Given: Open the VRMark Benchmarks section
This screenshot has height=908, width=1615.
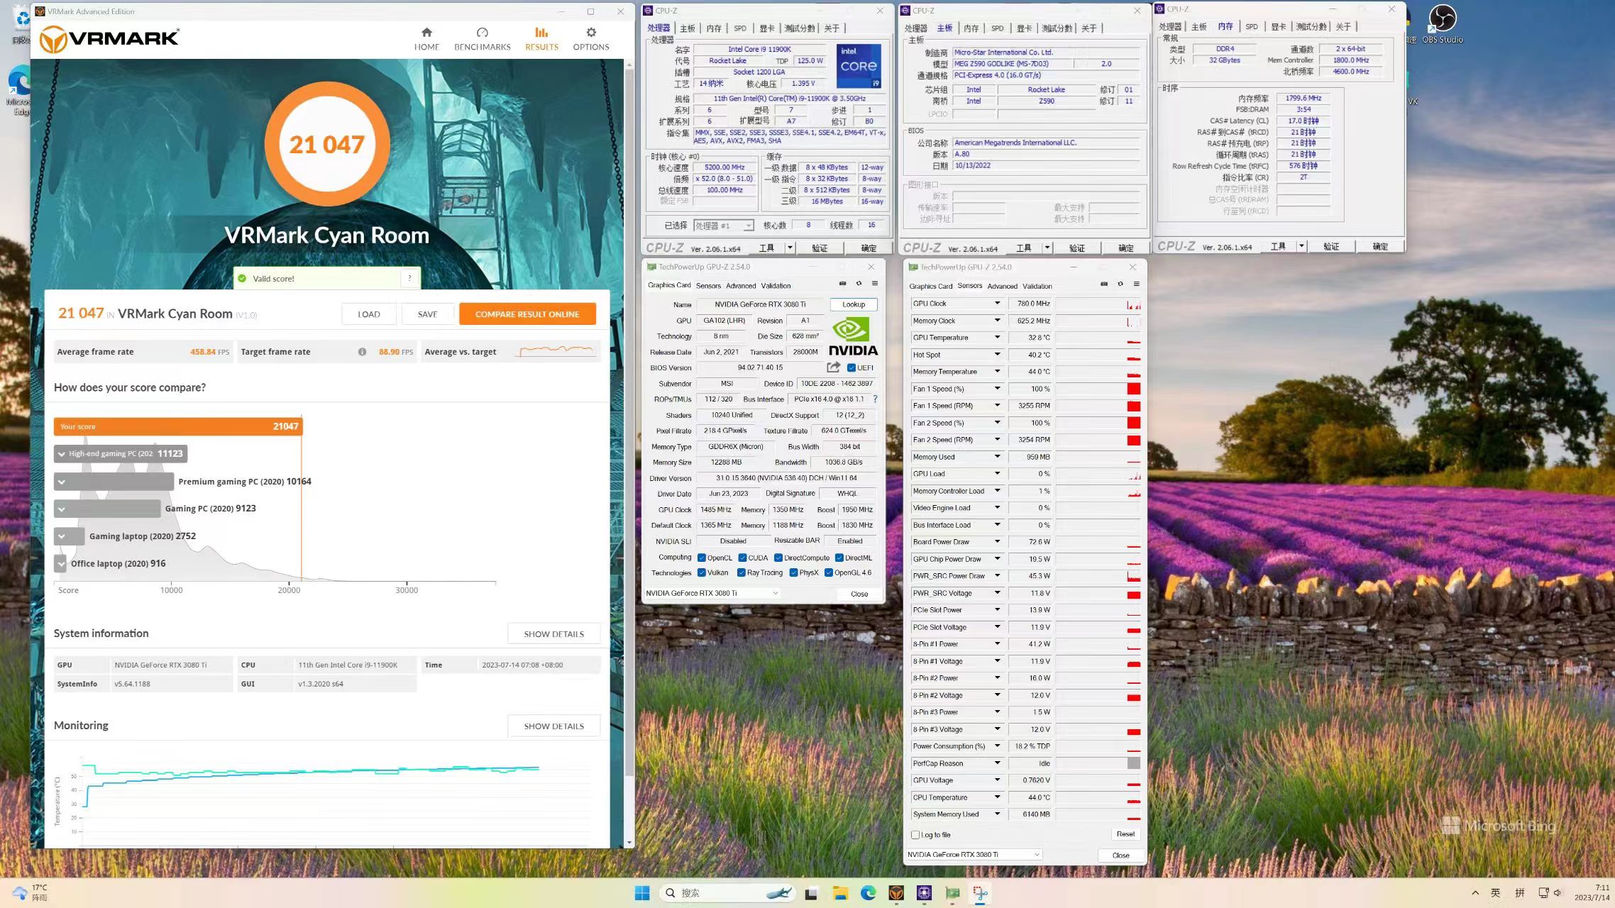Looking at the screenshot, I should point(482,39).
